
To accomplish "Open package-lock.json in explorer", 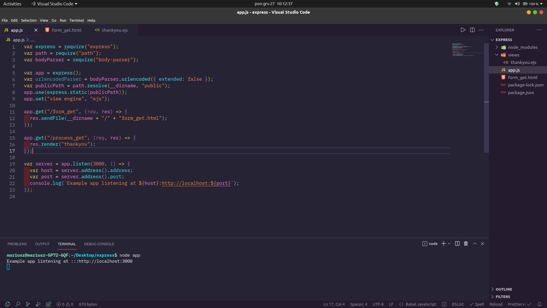I will (x=518, y=85).
